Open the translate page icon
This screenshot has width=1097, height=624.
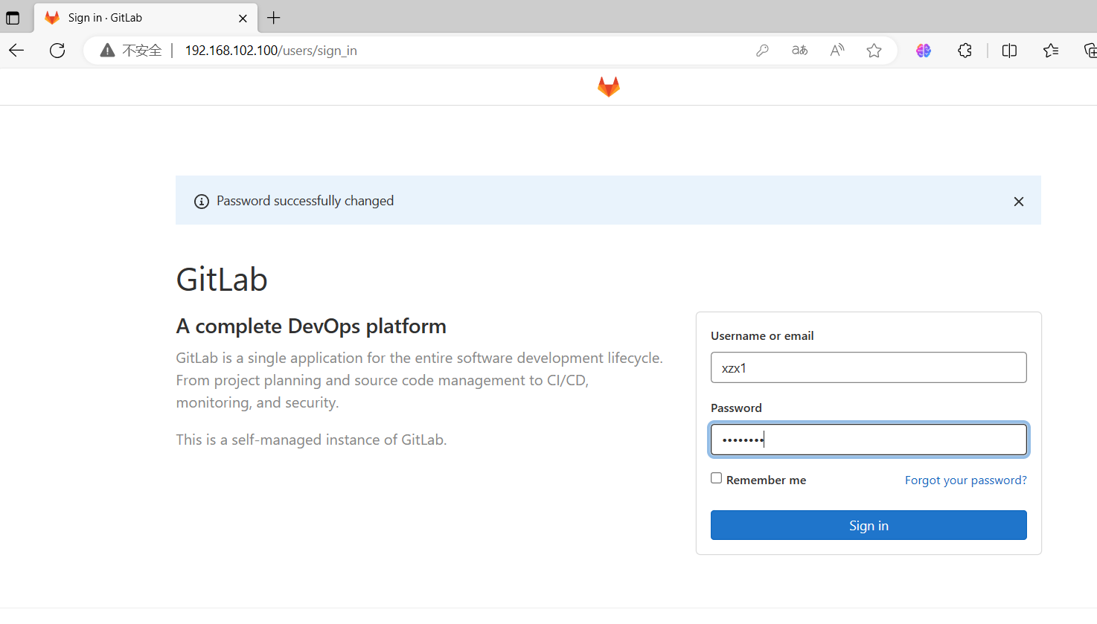click(x=799, y=50)
